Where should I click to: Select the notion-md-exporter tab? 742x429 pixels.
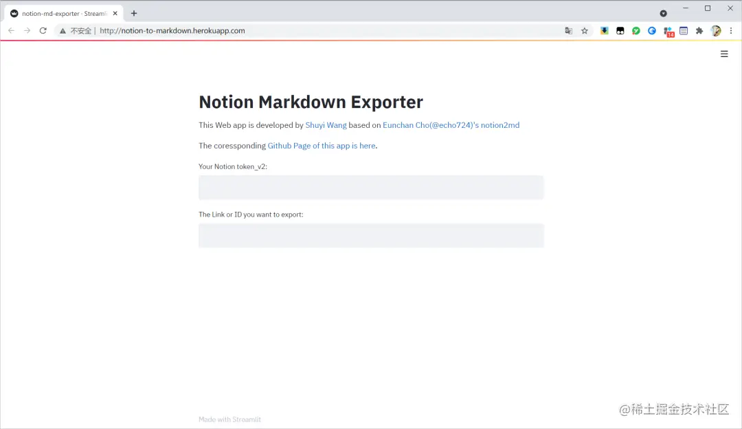64,13
